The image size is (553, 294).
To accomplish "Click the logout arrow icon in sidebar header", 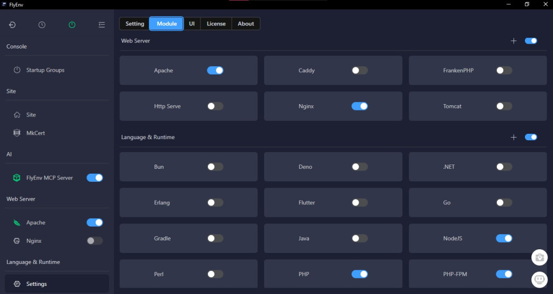I will (12, 25).
